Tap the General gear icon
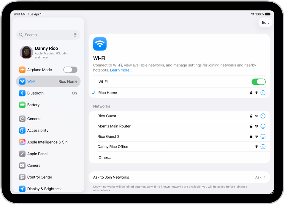The height and width of the screenshot is (205, 285). 22,119
